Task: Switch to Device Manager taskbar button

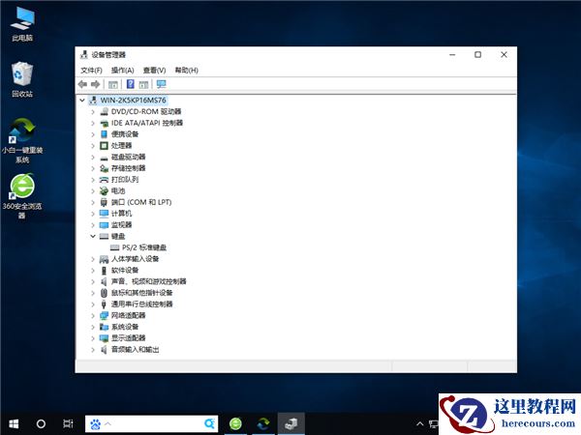Action: click(x=291, y=424)
